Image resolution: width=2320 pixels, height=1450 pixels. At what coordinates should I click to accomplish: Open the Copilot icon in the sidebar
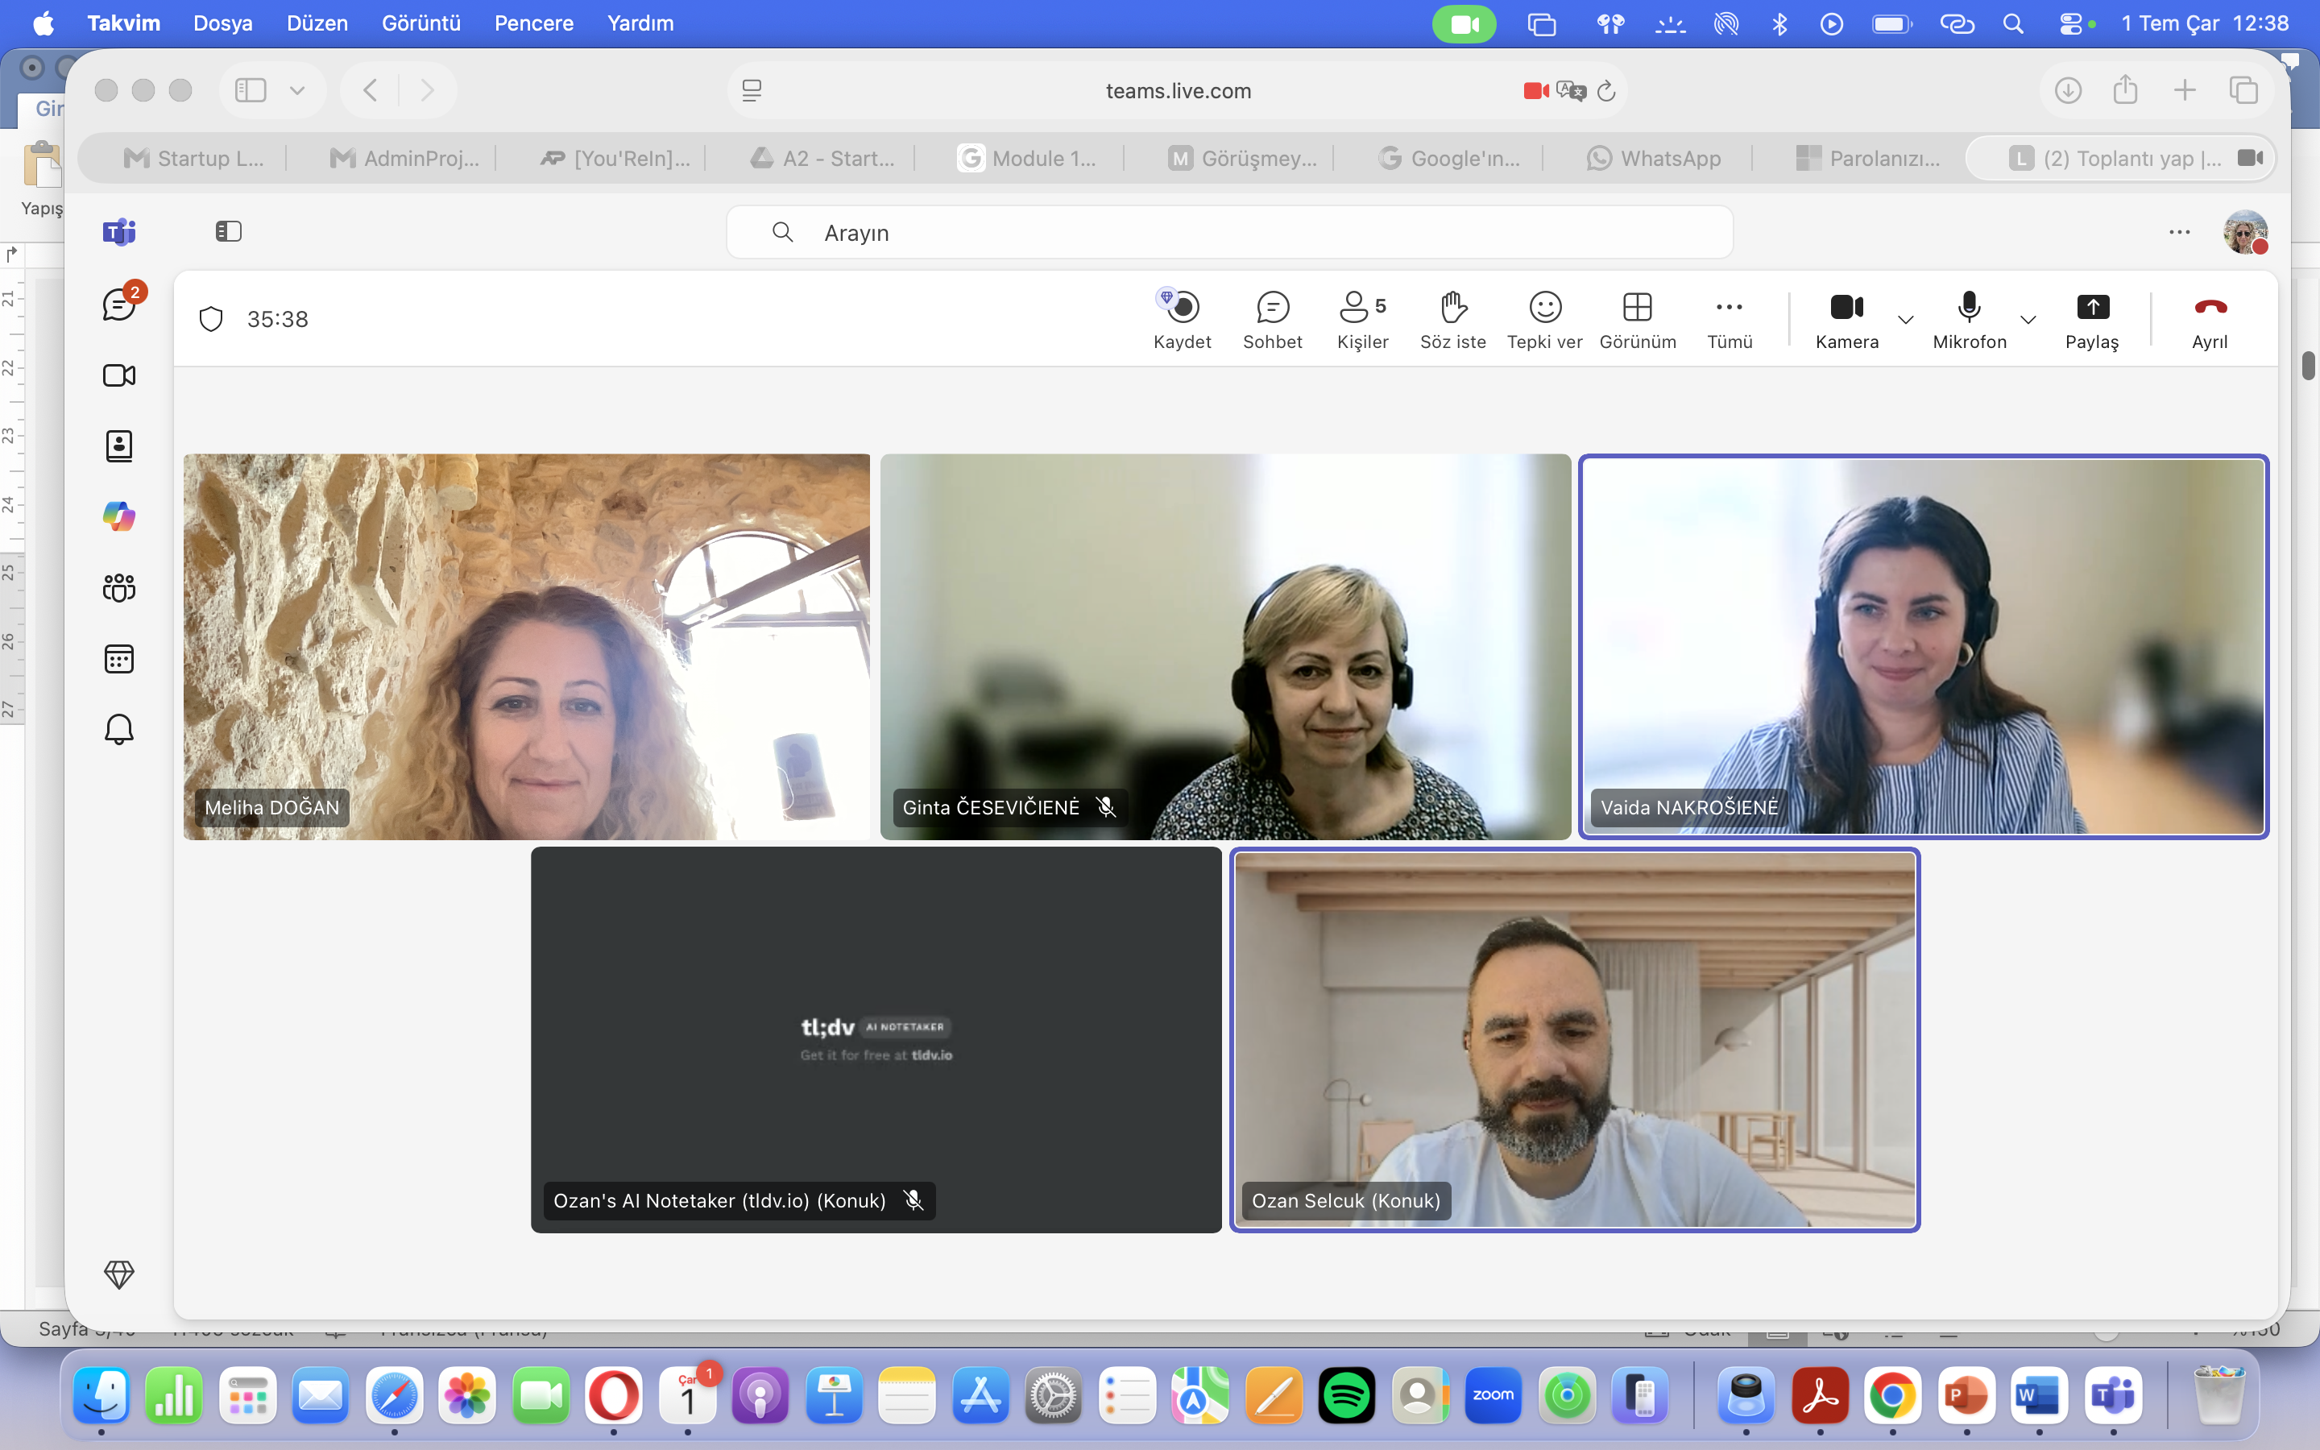[x=119, y=516]
